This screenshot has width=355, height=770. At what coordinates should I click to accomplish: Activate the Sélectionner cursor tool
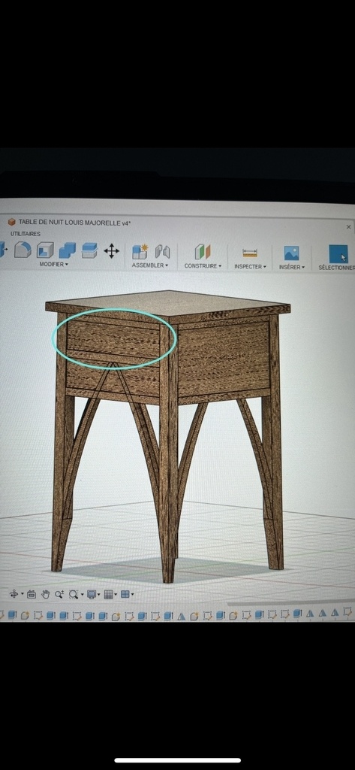(x=338, y=254)
